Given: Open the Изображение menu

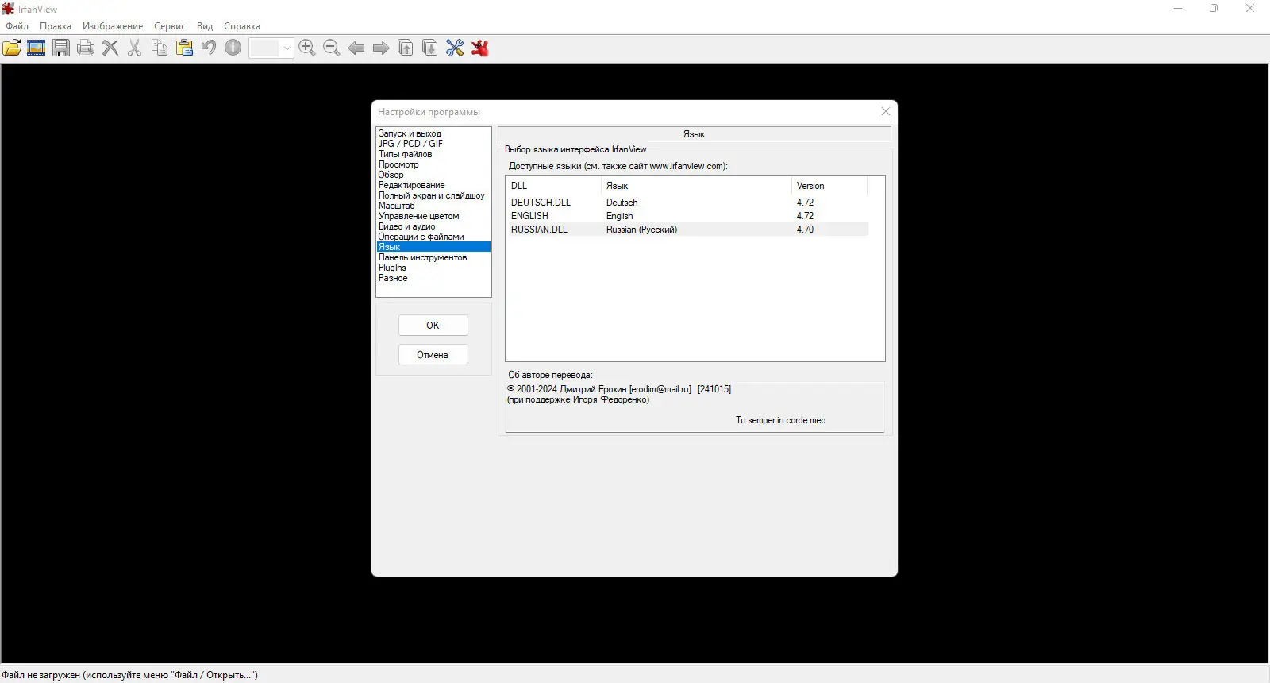Looking at the screenshot, I should pyautogui.click(x=113, y=26).
